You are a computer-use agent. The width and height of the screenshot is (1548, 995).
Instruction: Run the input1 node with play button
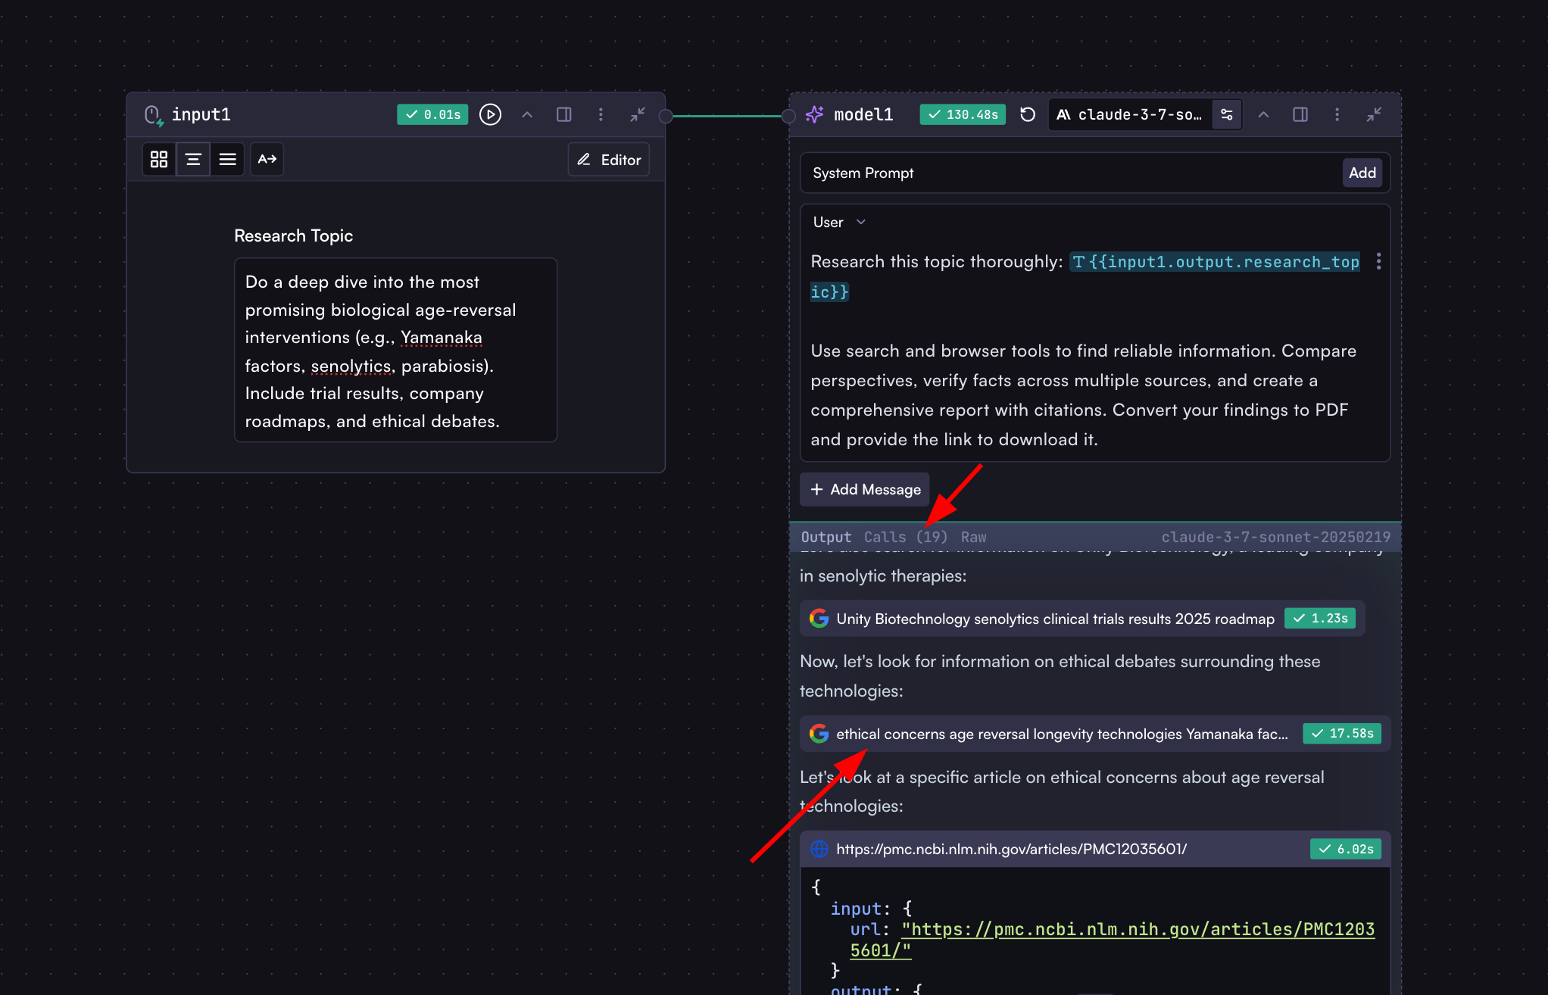point(490,114)
